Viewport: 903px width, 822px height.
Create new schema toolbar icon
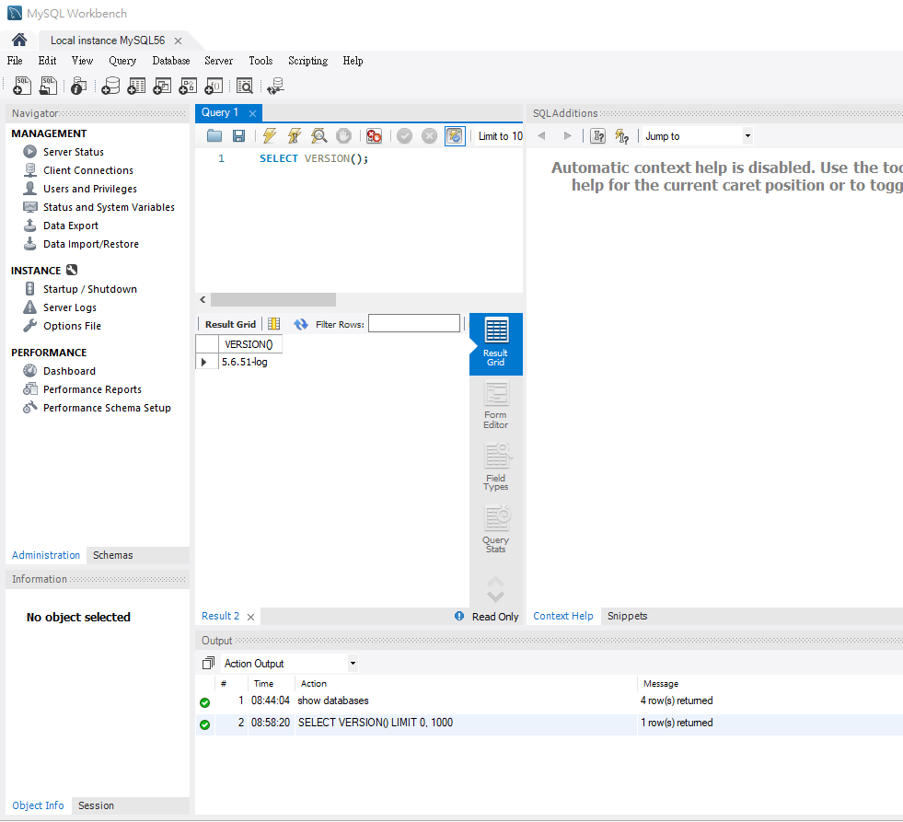(110, 86)
